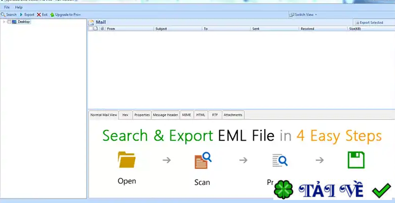Click the Search magnifier toolbar icon
Image resolution: width=395 pixels, height=203 pixels.
(3, 14)
